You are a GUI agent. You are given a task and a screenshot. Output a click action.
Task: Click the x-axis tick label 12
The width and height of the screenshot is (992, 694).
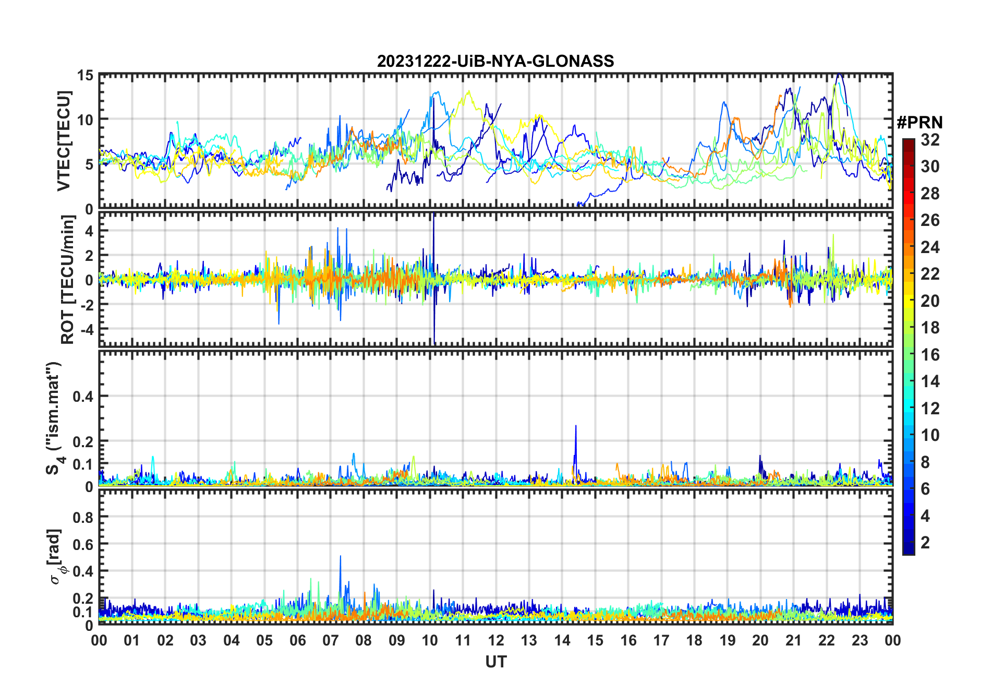pyautogui.click(x=496, y=640)
